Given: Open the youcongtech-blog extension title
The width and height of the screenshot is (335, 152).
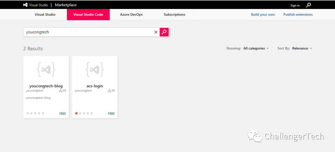Looking at the screenshot, I should click(x=46, y=86).
